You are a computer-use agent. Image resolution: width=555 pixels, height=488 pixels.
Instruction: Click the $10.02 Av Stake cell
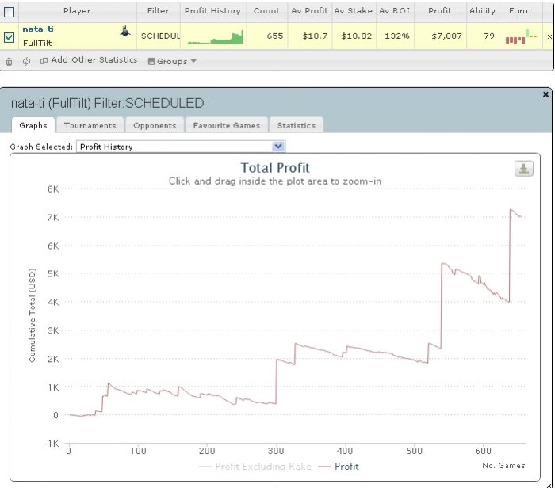(357, 36)
